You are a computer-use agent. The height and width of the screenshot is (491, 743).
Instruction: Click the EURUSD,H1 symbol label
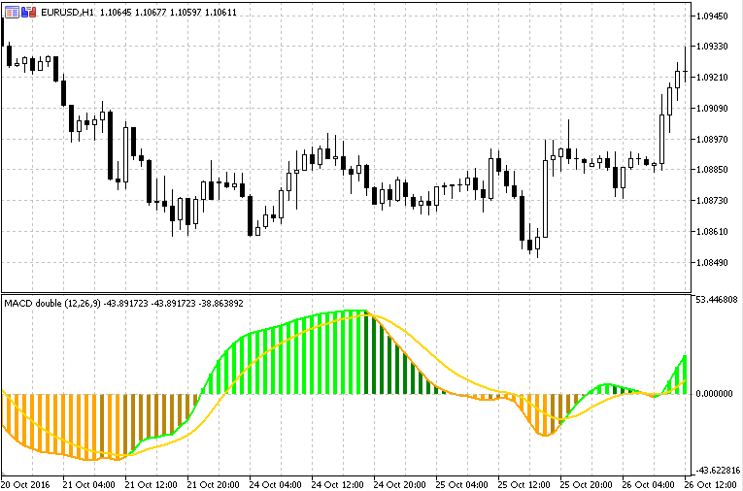[61, 12]
